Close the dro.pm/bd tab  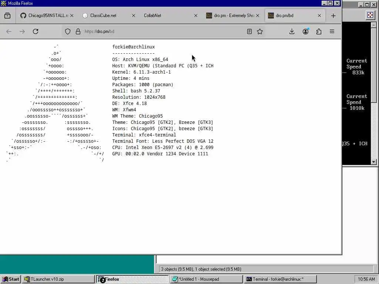point(319,16)
